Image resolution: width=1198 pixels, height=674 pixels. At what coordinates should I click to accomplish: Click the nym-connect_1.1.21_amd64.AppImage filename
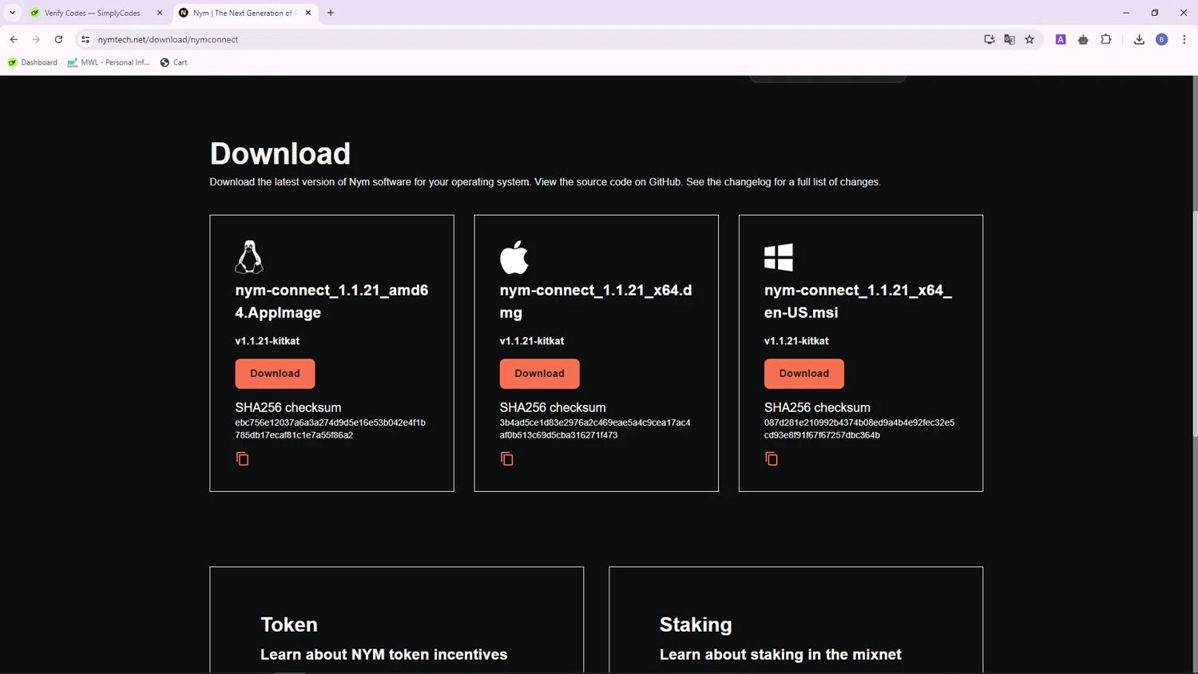[x=331, y=301]
